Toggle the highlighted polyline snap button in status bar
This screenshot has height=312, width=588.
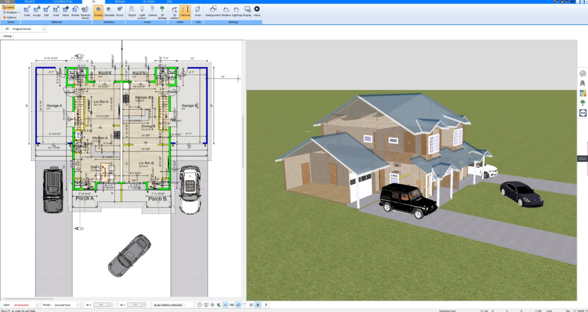tap(225, 305)
